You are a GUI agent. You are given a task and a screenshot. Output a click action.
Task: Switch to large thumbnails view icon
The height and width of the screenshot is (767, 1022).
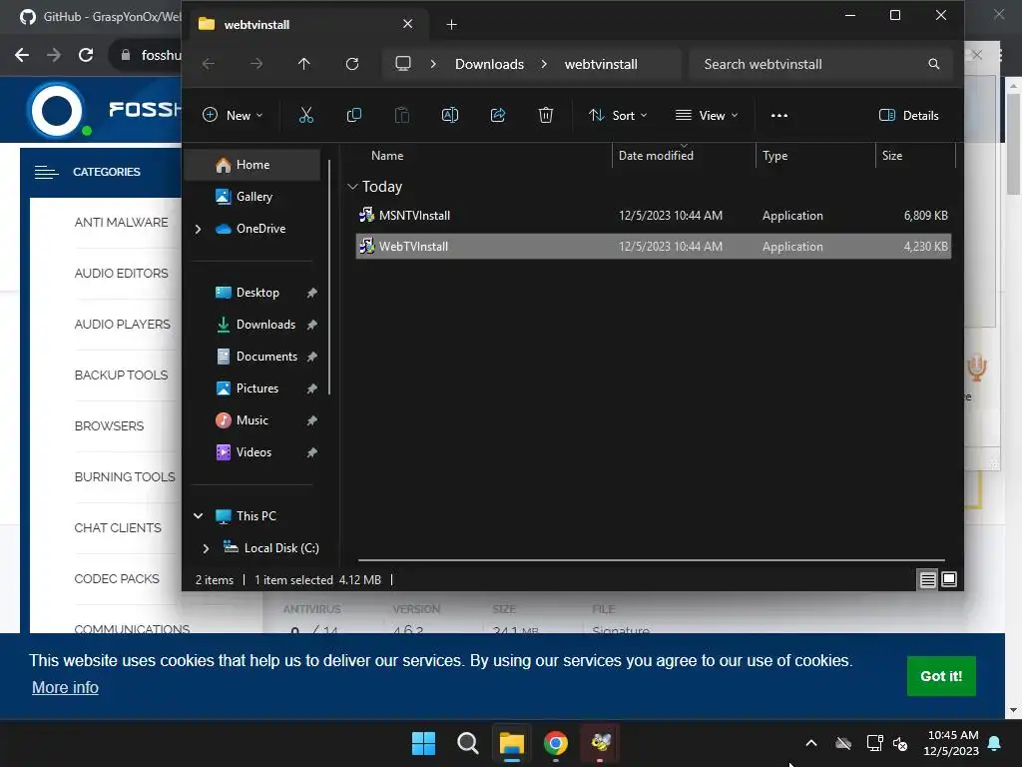[x=949, y=579]
